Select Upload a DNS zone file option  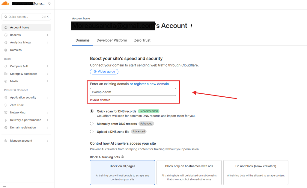[92, 131]
